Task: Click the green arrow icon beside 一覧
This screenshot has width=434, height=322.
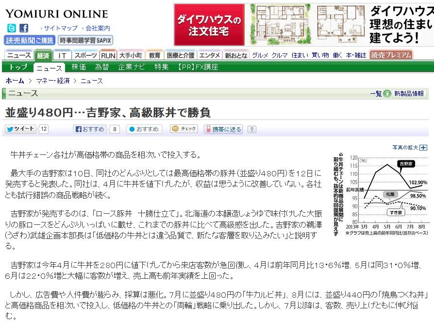Action: point(387,94)
